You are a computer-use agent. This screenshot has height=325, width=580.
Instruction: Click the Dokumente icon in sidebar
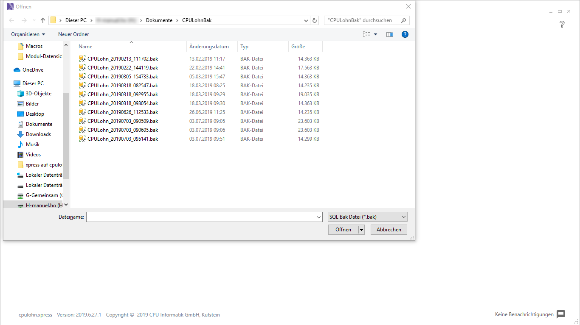coord(20,124)
